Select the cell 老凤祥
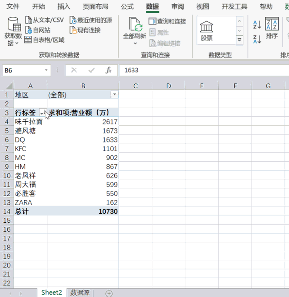Screen dimensions: 289x297 point(30,175)
